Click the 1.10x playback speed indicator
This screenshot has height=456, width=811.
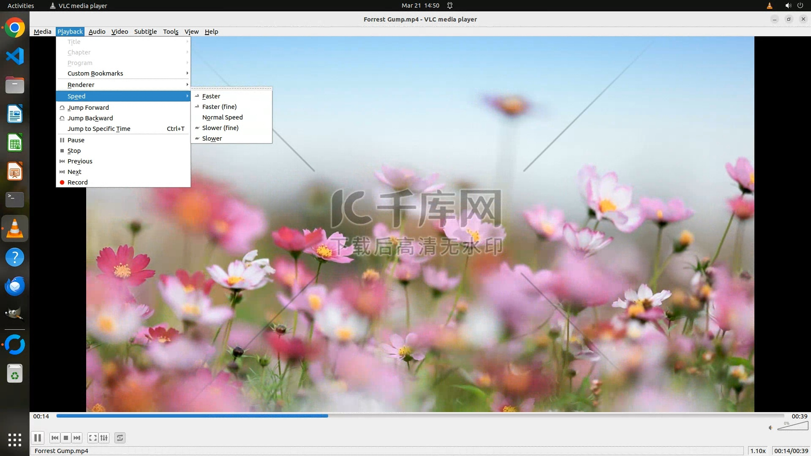758,451
